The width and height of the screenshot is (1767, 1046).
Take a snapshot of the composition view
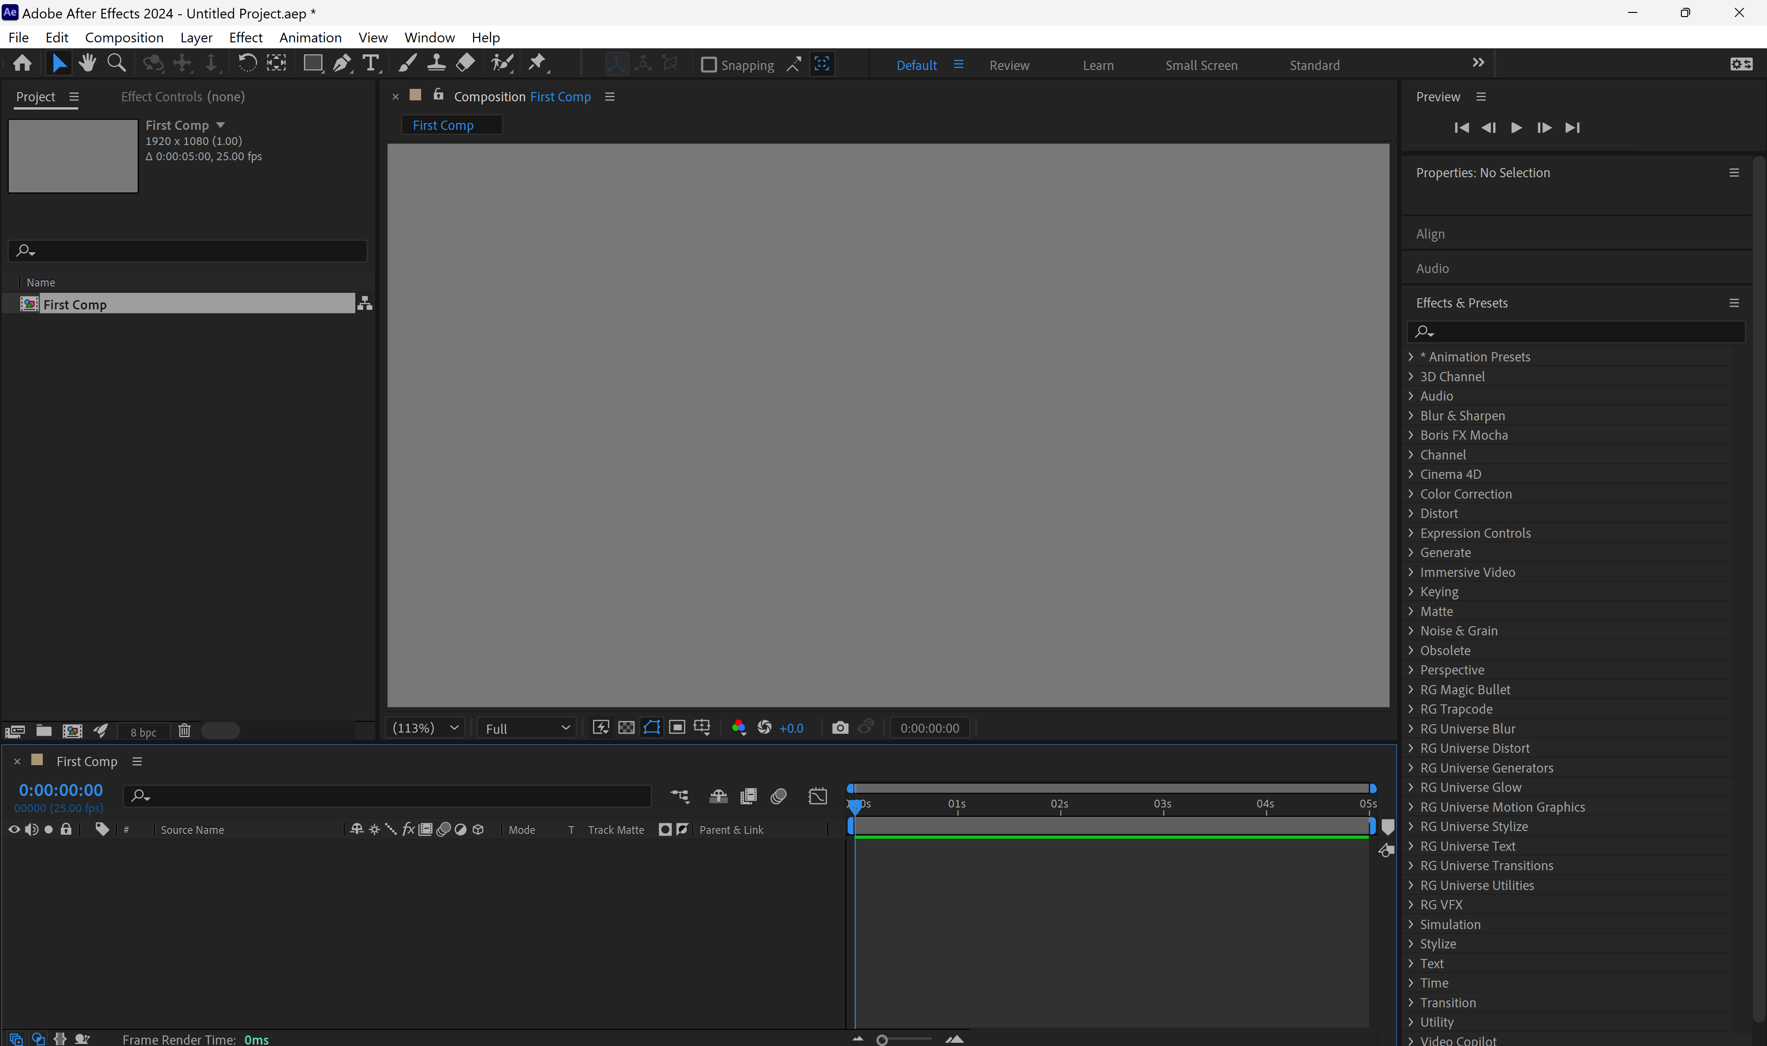click(x=840, y=727)
